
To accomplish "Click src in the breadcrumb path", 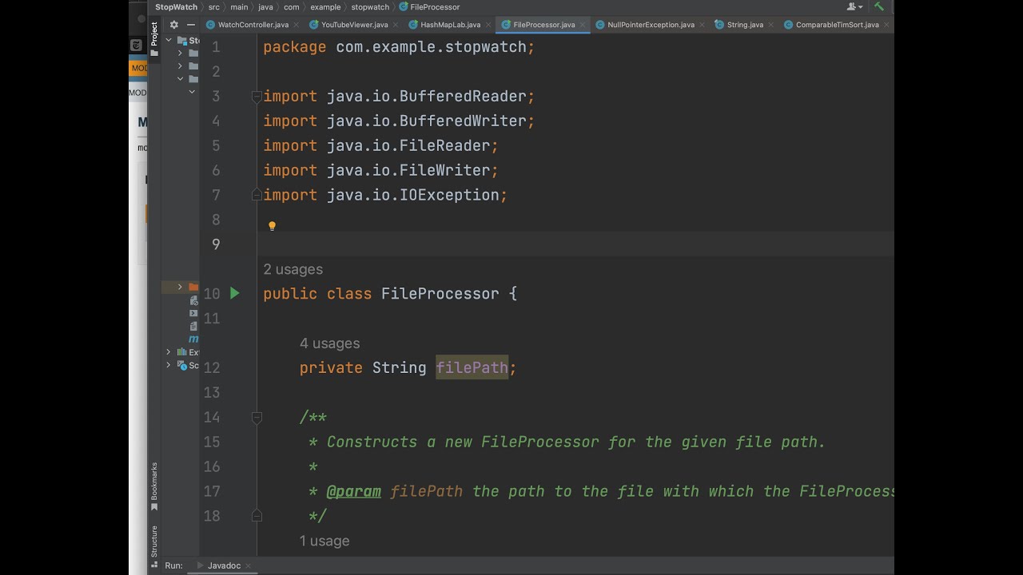I will click(x=214, y=7).
